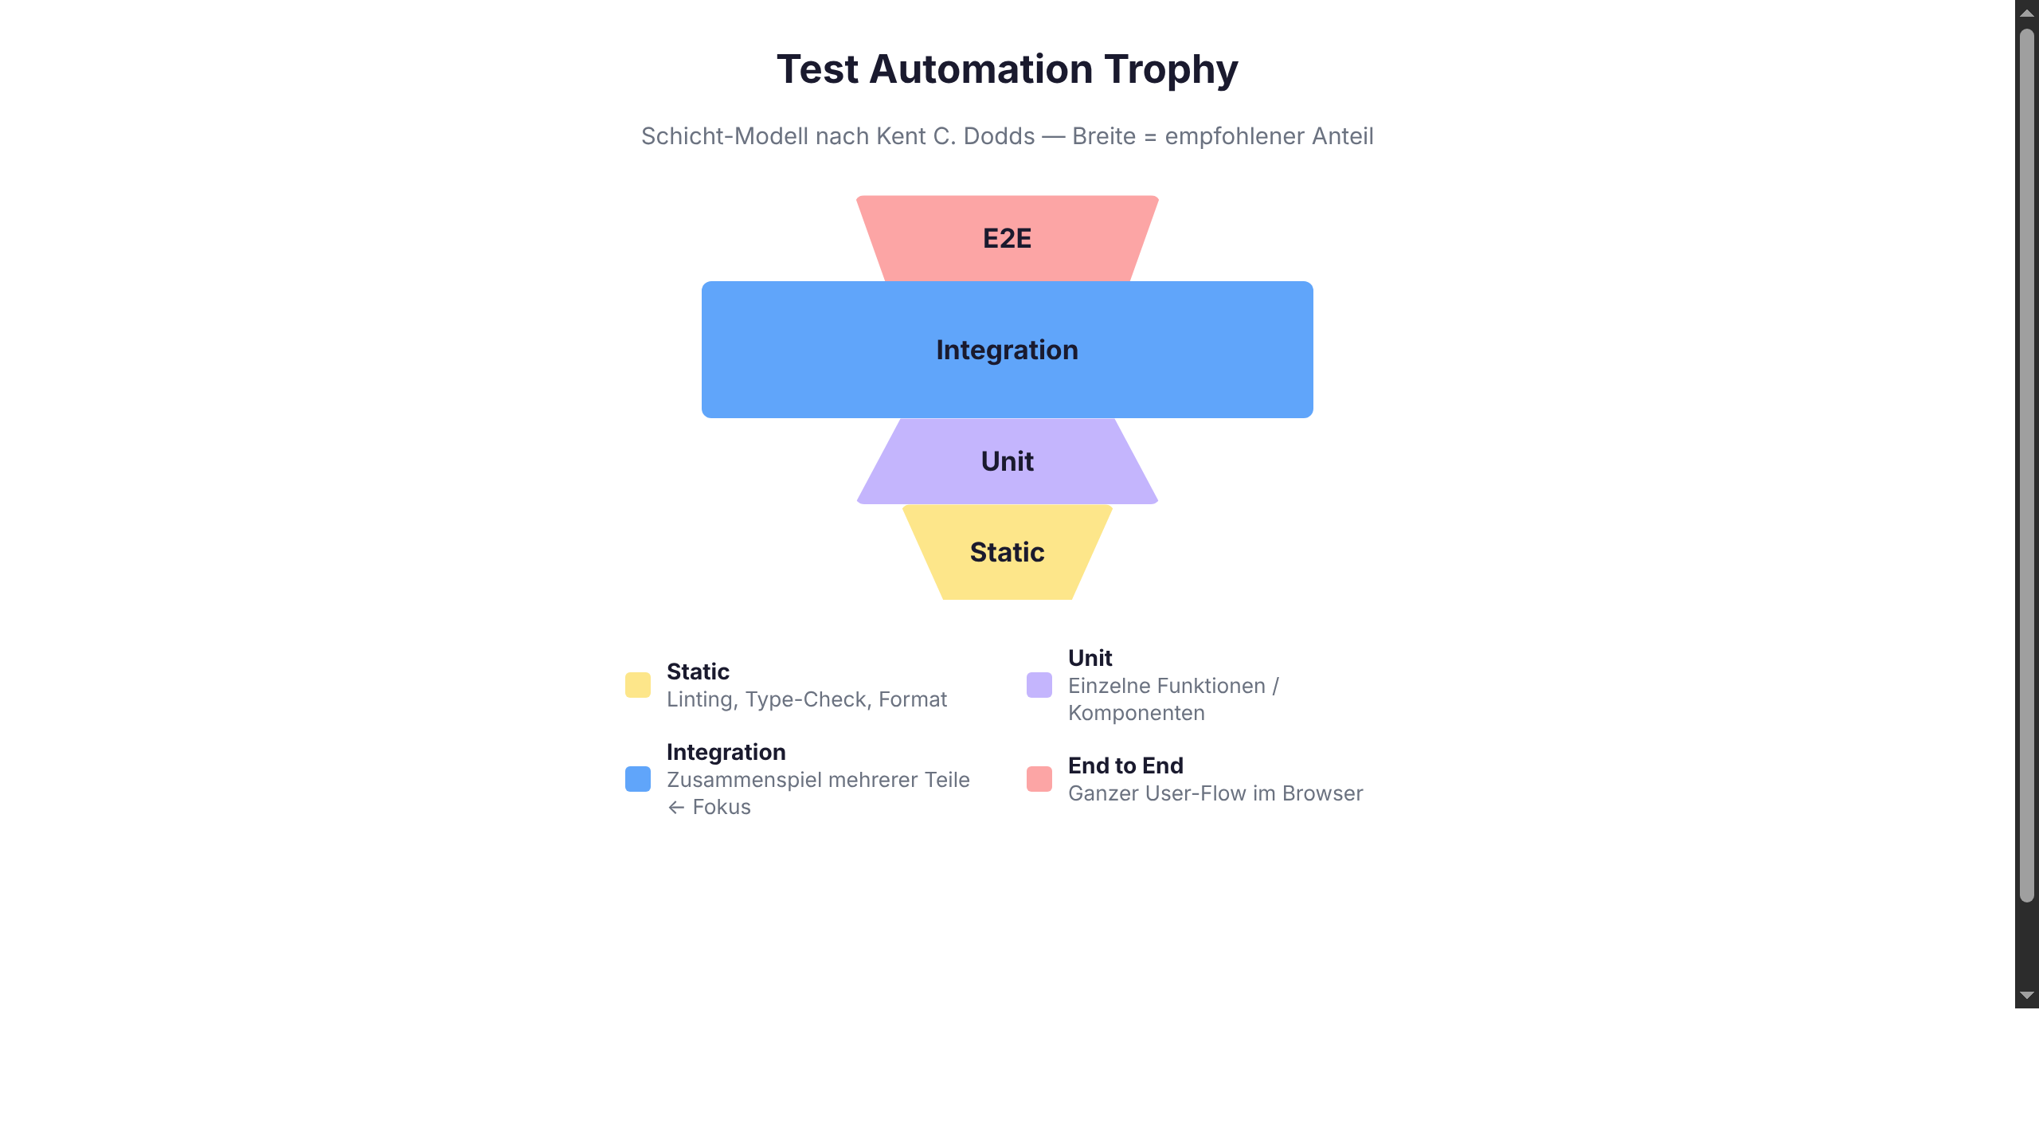Viewport: 2039px width, 1147px height.
Task: Click the purple Unit layer
Action: 1008,461
